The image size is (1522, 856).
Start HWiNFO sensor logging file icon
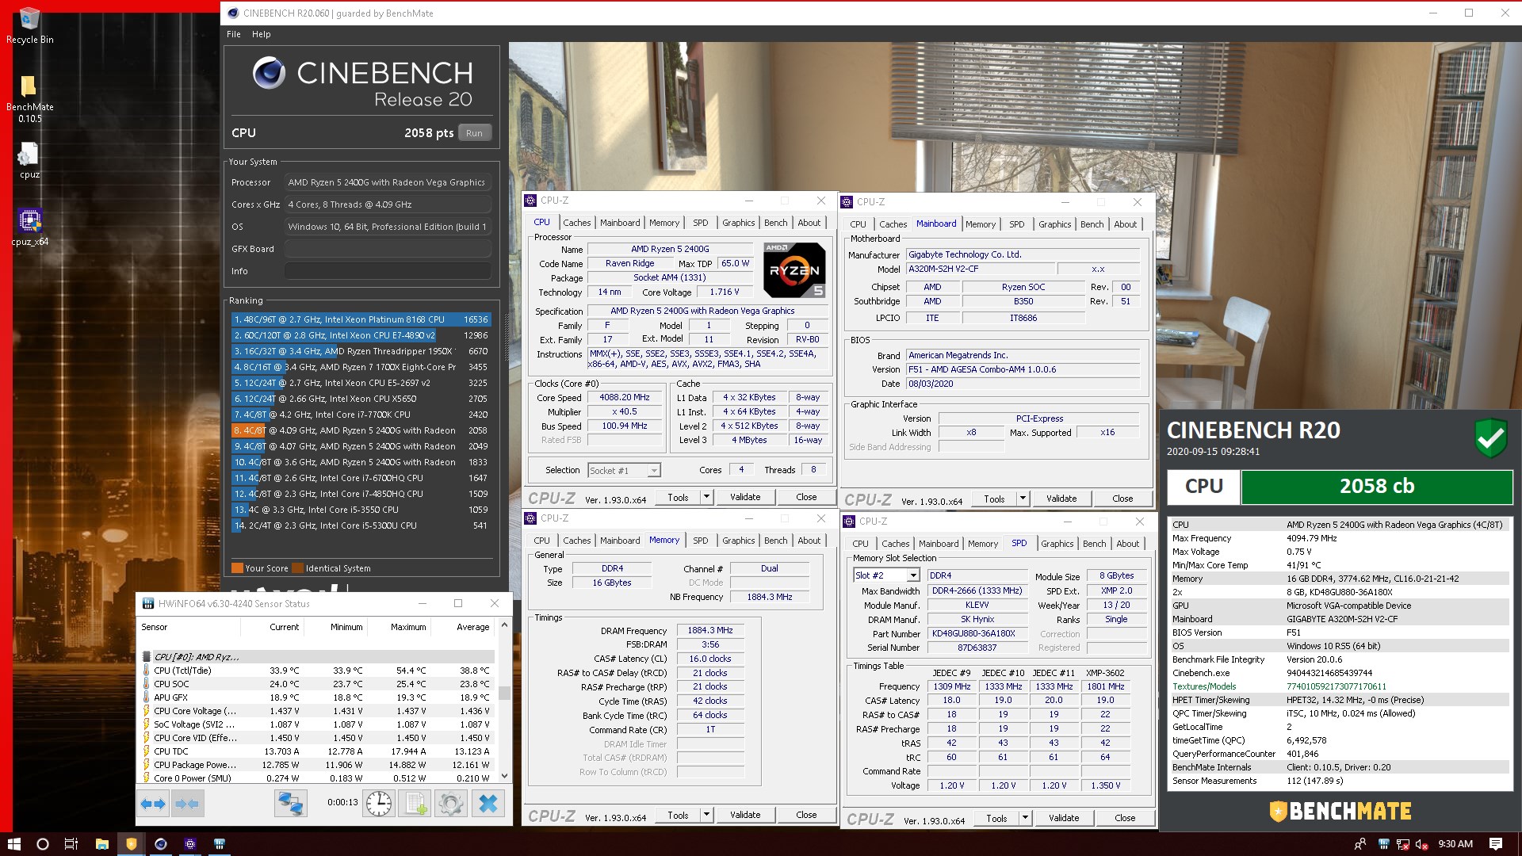click(415, 804)
